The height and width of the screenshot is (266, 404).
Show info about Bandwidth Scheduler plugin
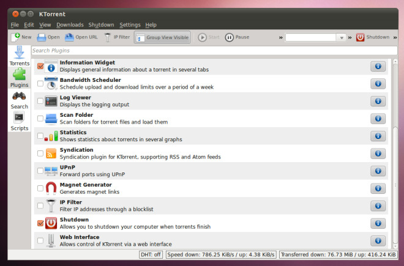pyautogui.click(x=378, y=84)
